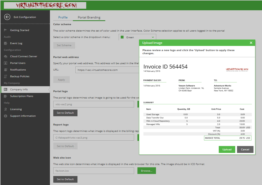262x185 pixels.
Task: Open Getting Started in the sidebar
Action: pos(20,30)
